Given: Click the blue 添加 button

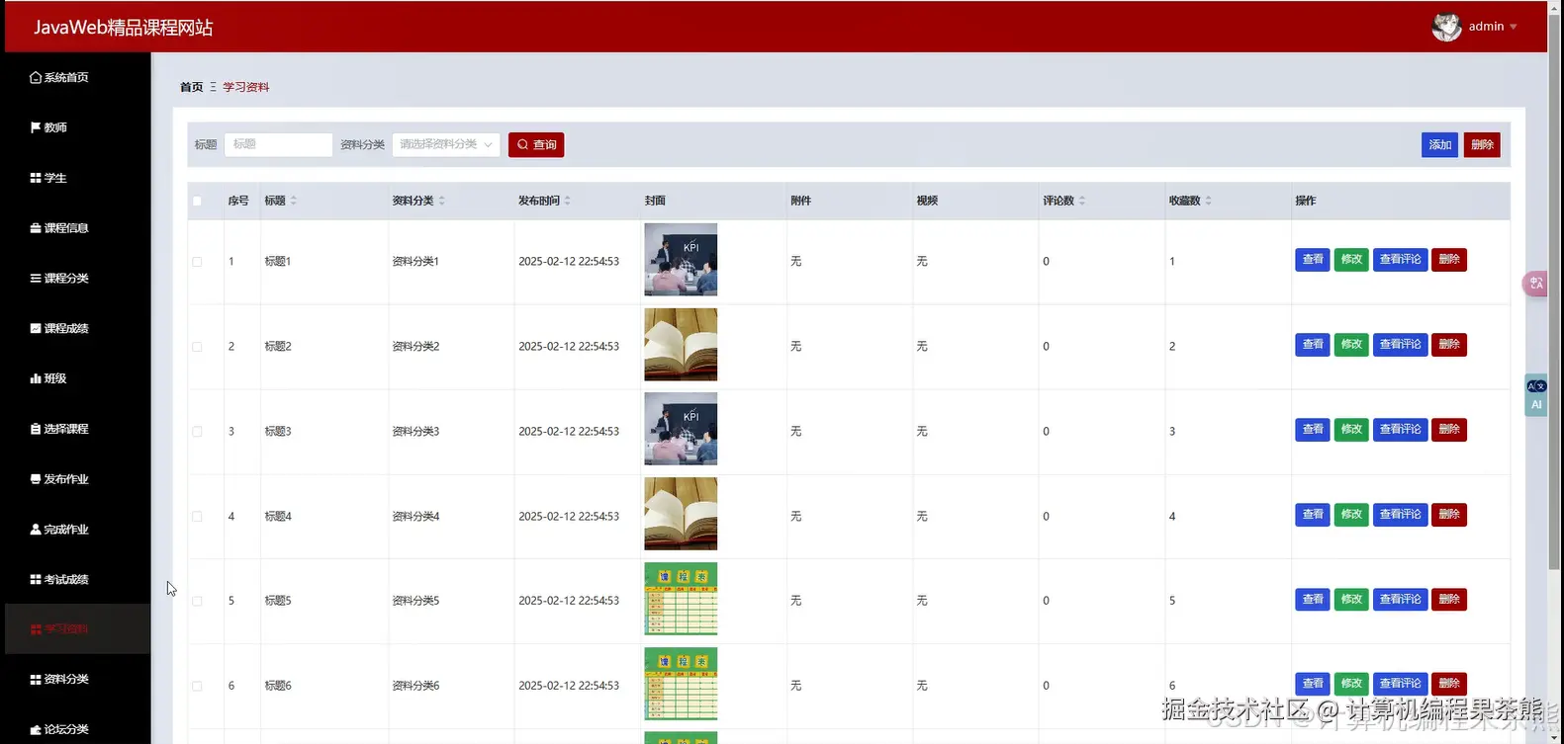Looking at the screenshot, I should click(x=1439, y=144).
